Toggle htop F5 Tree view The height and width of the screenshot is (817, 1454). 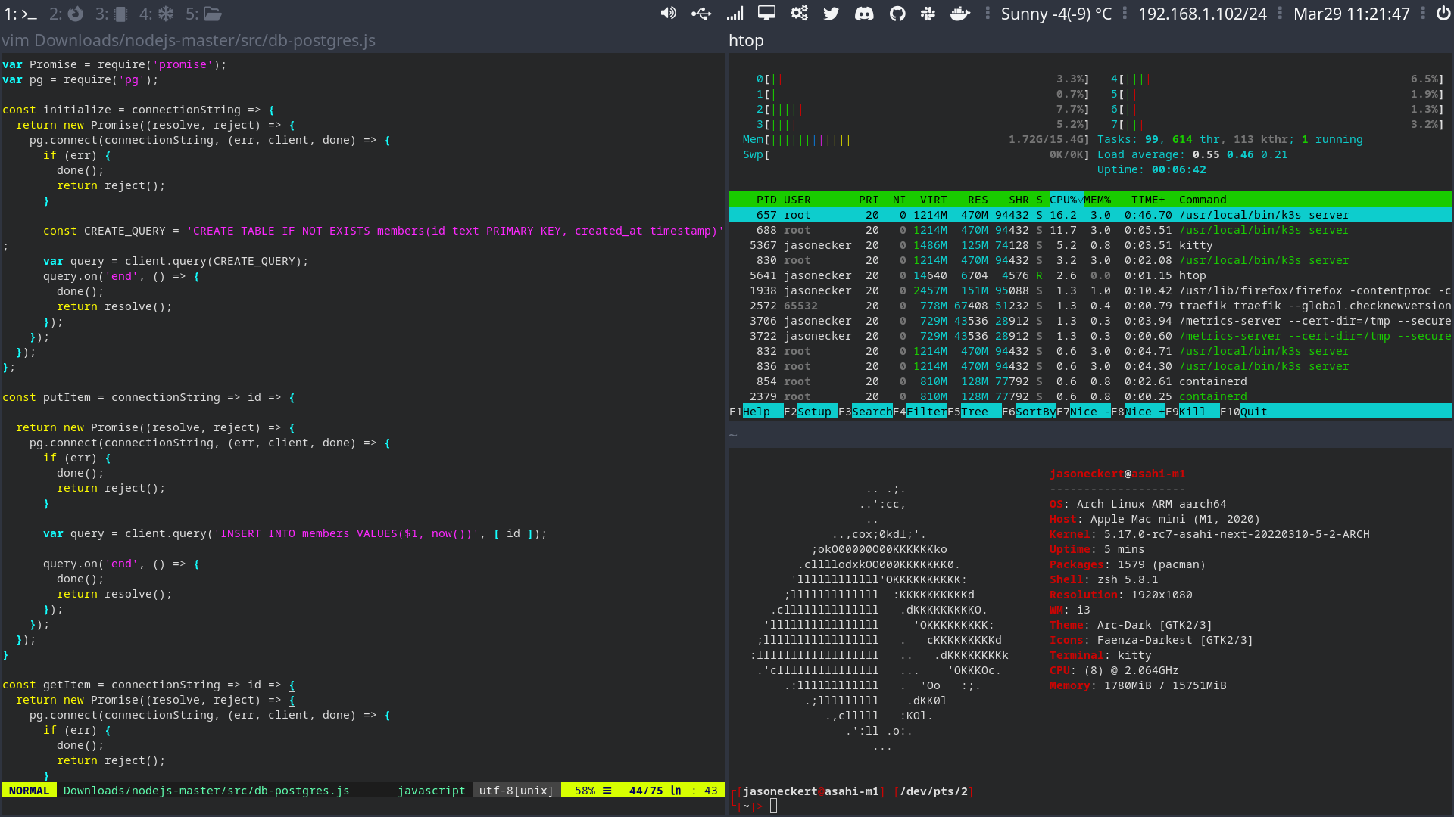click(x=974, y=412)
